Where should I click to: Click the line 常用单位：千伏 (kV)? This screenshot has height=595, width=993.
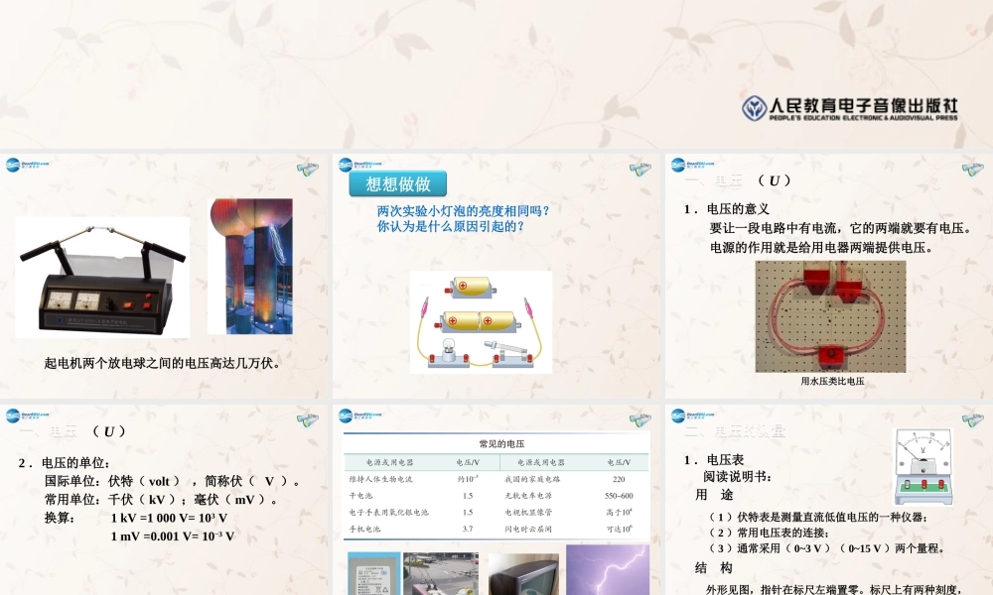162,500
